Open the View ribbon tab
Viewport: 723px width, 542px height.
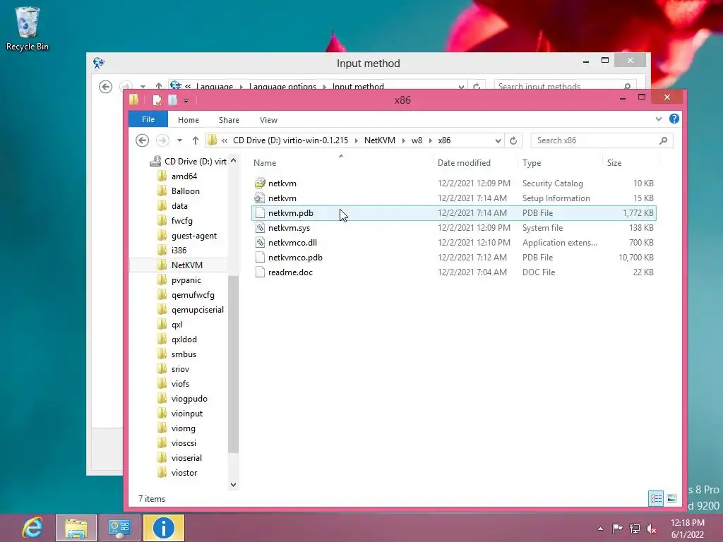click(x=268, y=120)
